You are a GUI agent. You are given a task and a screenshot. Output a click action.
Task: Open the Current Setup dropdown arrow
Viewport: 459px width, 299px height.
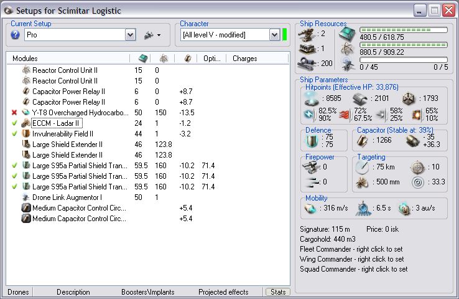click(x=130, y=35)
